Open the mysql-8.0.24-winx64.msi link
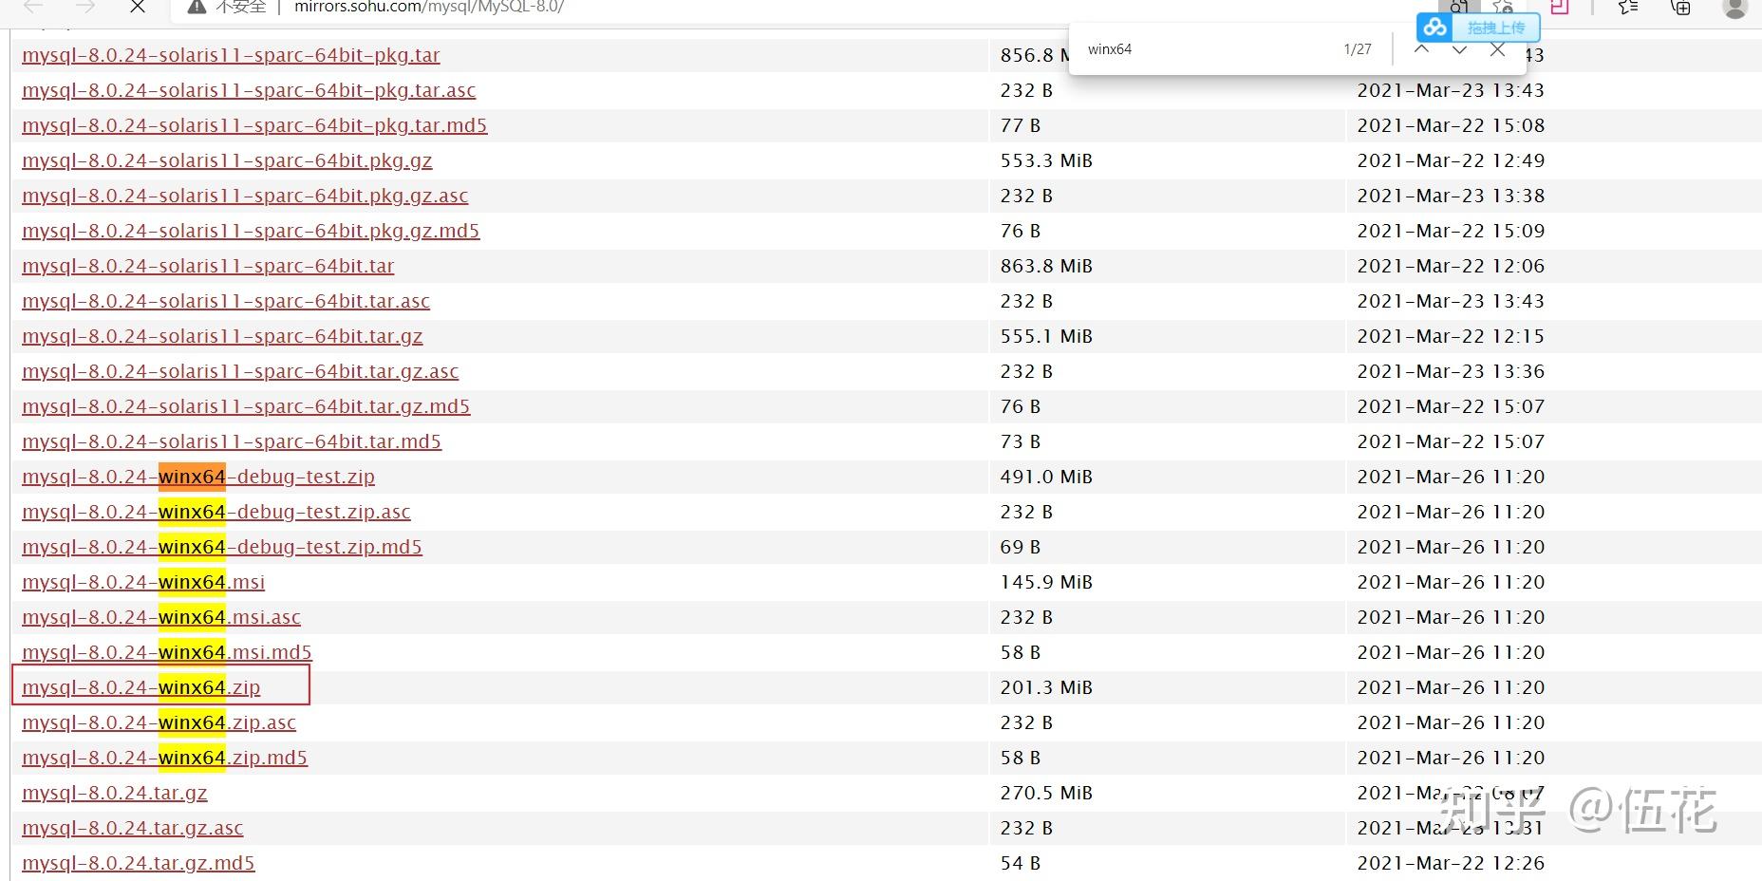The image size is (1762, 881). [x=143, y=582]
